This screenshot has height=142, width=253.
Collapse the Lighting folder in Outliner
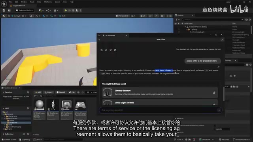(x=187, y=30)
